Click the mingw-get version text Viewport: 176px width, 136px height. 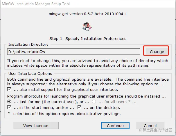point(88,14)
